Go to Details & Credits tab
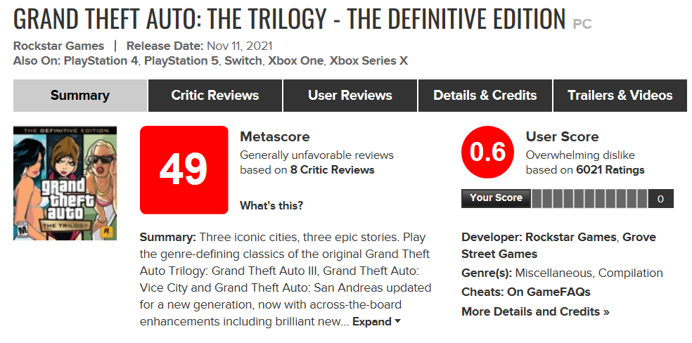 coord(485,95)
